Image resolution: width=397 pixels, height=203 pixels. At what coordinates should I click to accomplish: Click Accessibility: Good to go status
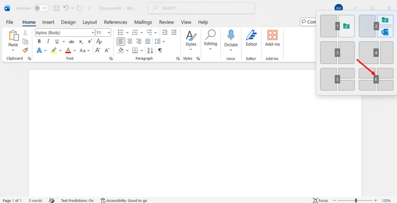pos(124,200)
